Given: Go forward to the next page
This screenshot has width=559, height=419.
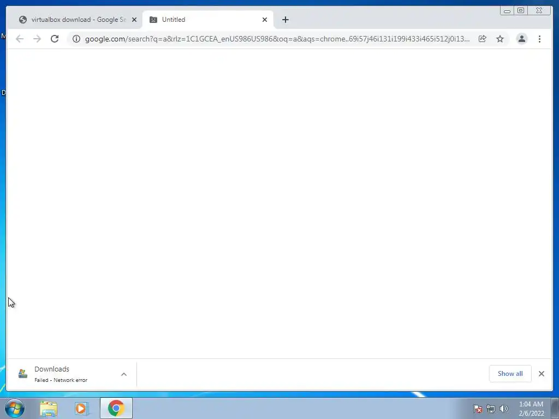Looking at the screenshot, I should click(37, 39).
